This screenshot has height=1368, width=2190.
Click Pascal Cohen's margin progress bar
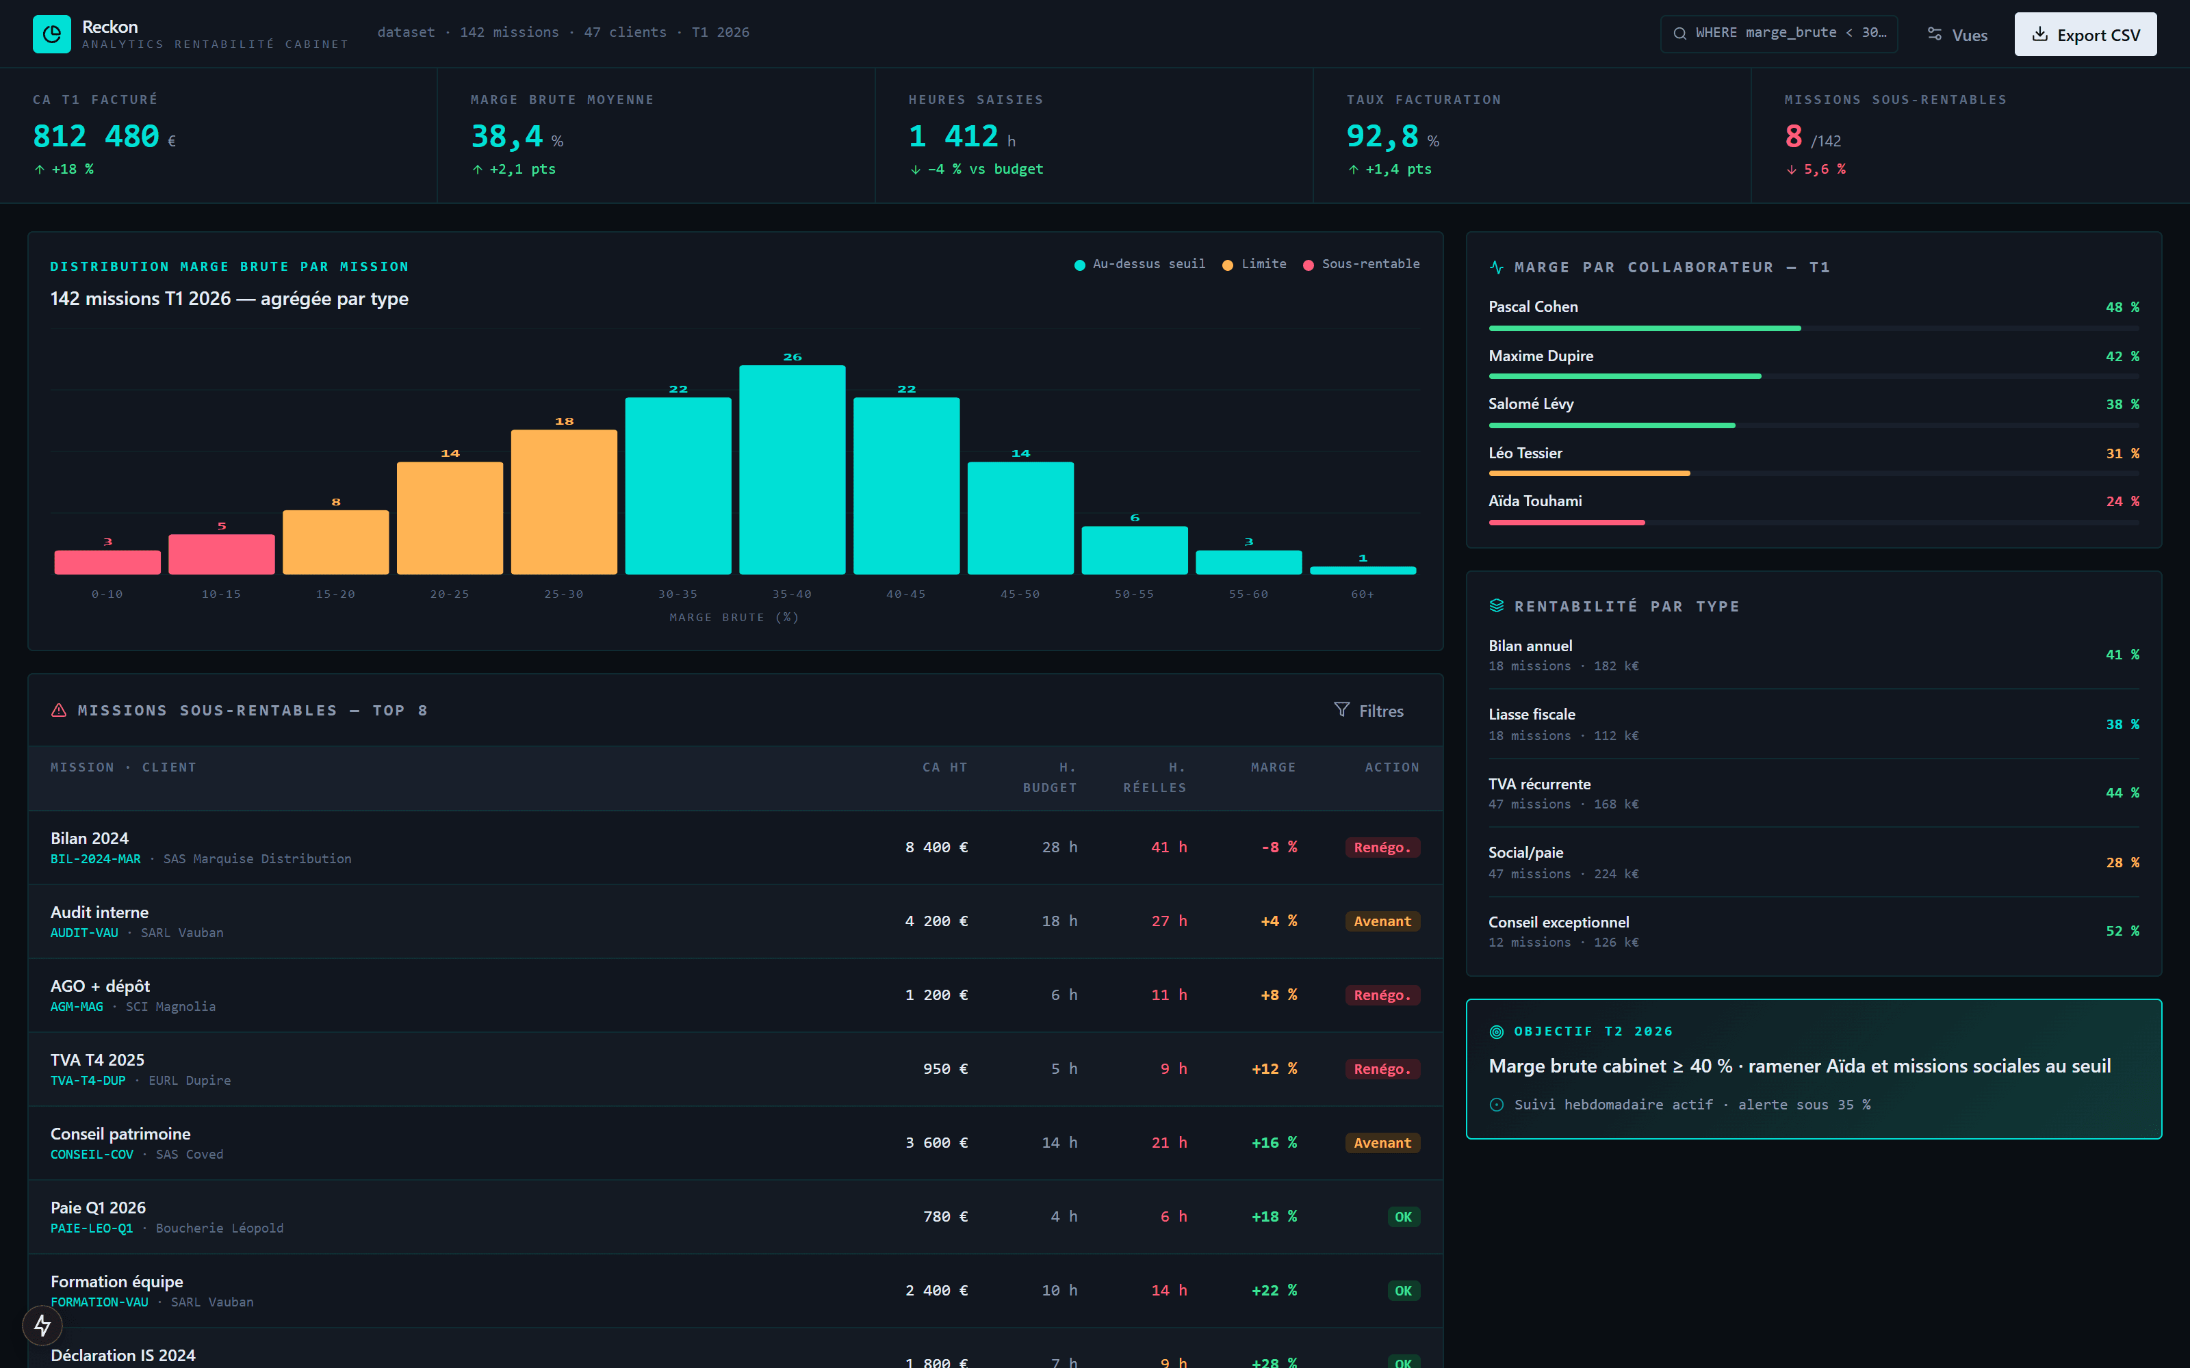click(1814, 328)
